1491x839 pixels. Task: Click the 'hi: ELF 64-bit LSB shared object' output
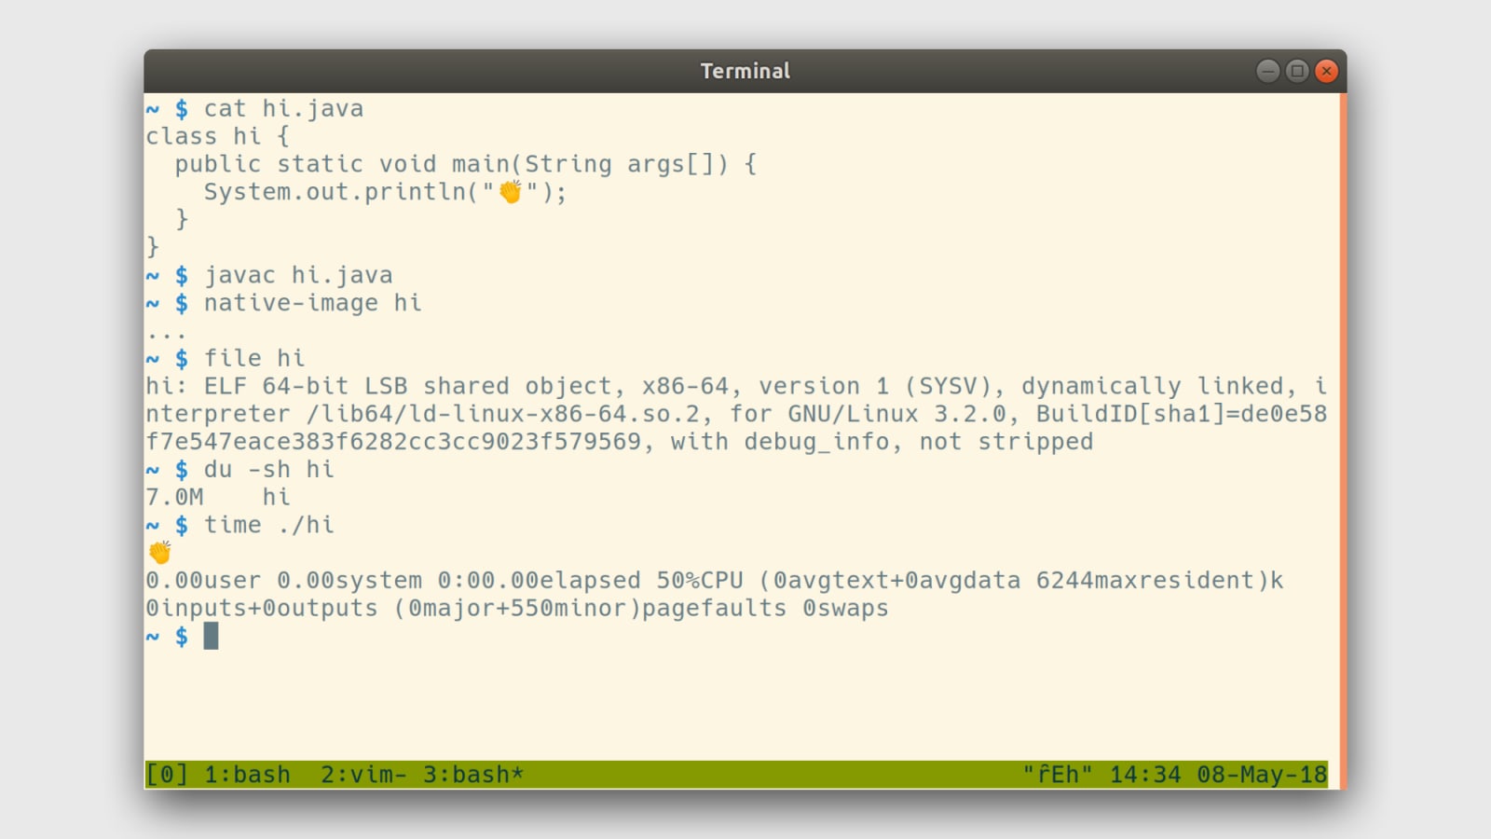click(378, 386)
